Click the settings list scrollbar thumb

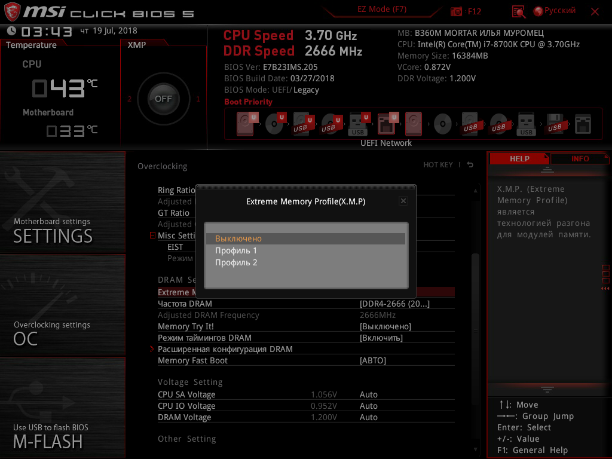click(x=475, y=330)
